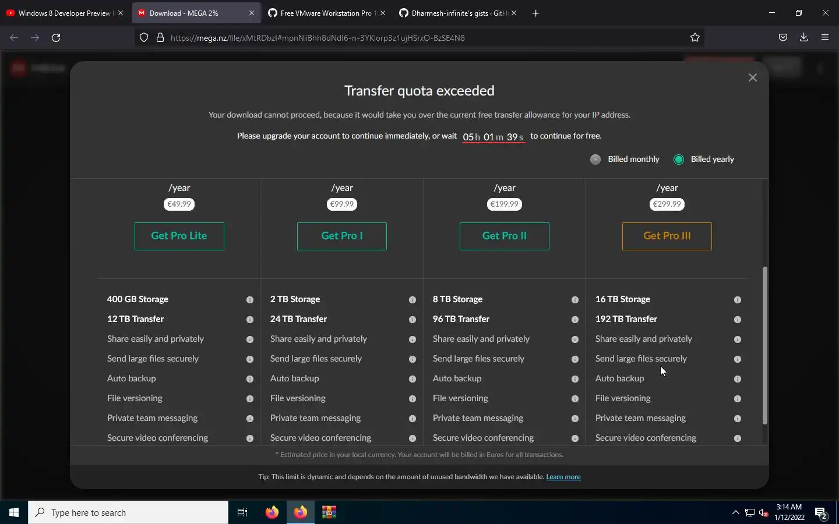Screen dimensions: 839x524
Task: Open a new browser tab
Action: (536, 13)
